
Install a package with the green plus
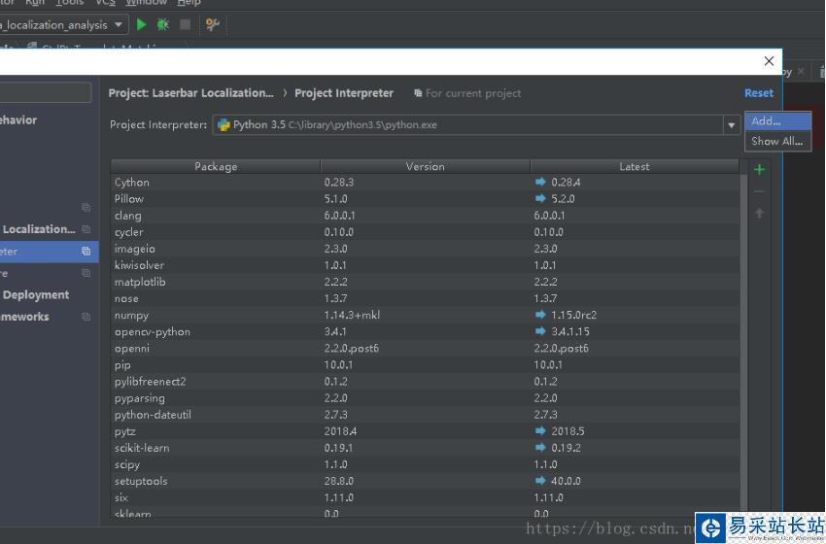[x=759, y=170]
